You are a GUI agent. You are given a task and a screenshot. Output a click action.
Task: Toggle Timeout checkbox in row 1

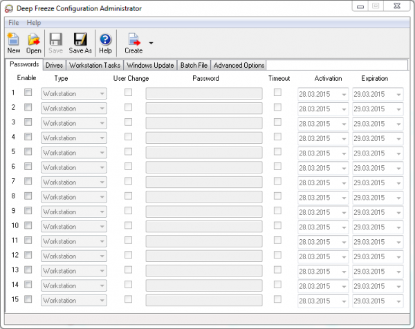(277, 93)
